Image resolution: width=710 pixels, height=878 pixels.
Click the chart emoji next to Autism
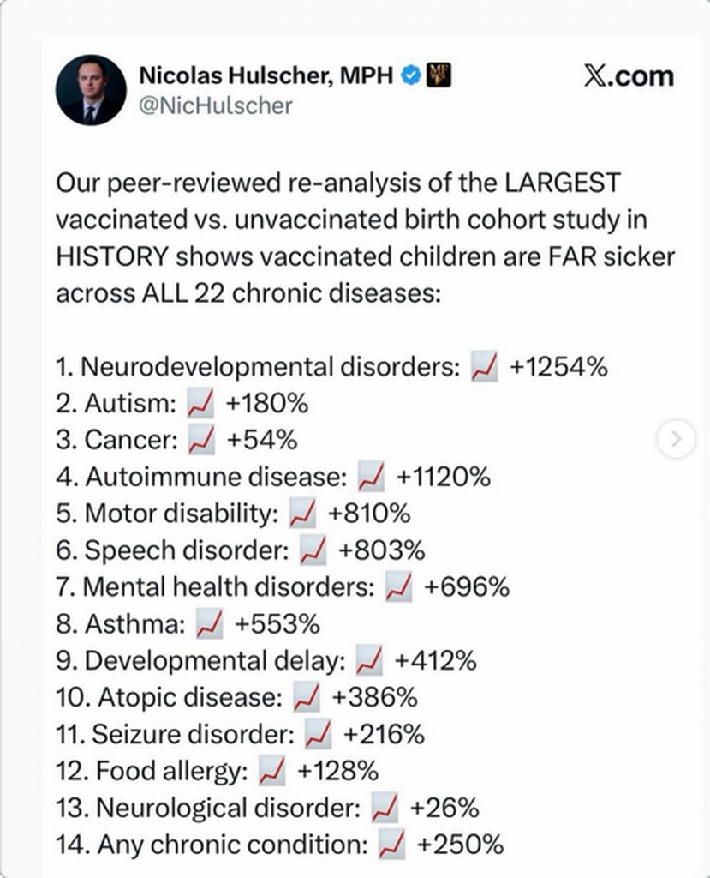[200, 404]
